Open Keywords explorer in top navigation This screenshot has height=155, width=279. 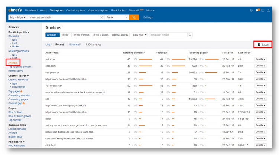click(x=98, y=10)
